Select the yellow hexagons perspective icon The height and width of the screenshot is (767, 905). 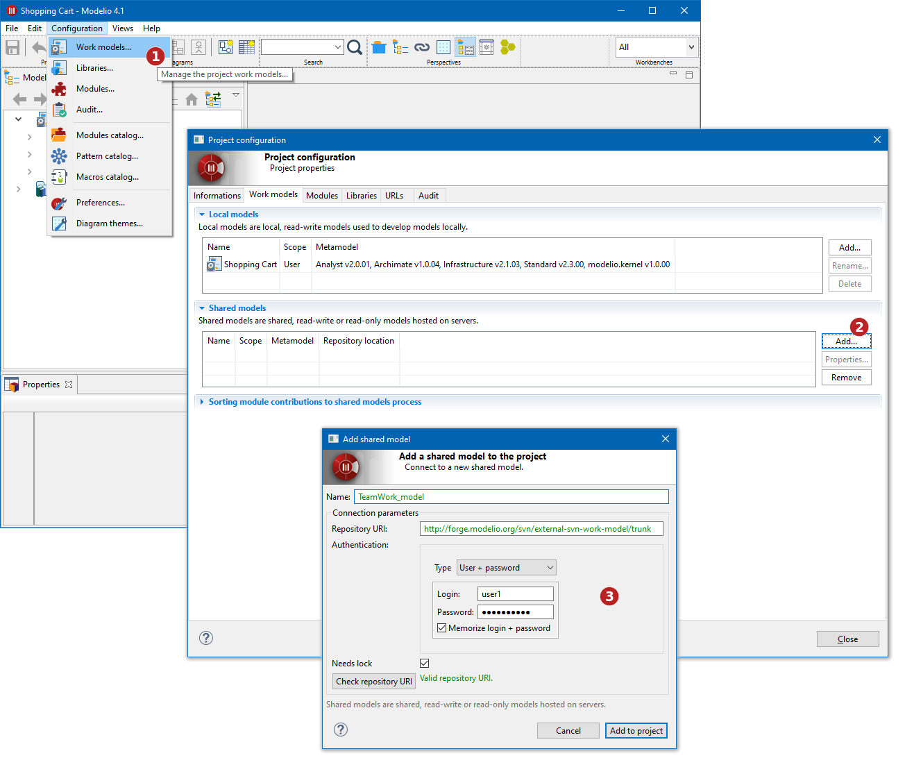coord(508,47)
